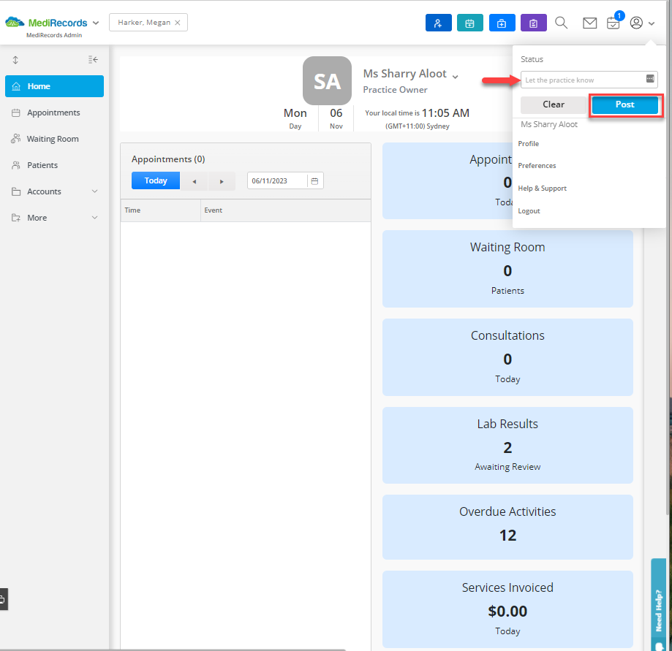This screenshot has width=672, height=651.
Task: Open the MediRecords logo dropdown chevron
Action: point(96,23)
